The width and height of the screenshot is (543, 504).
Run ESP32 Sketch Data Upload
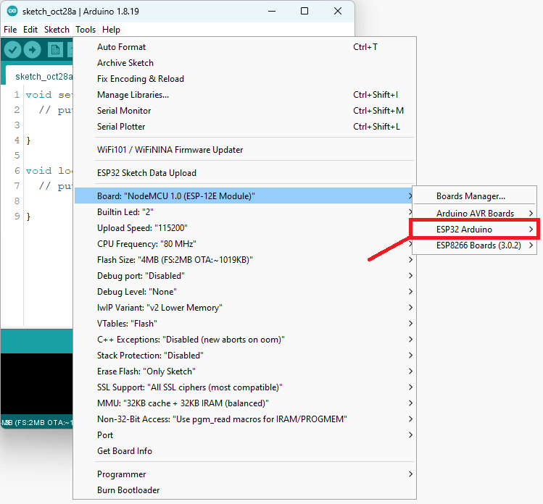pos(244,172)
